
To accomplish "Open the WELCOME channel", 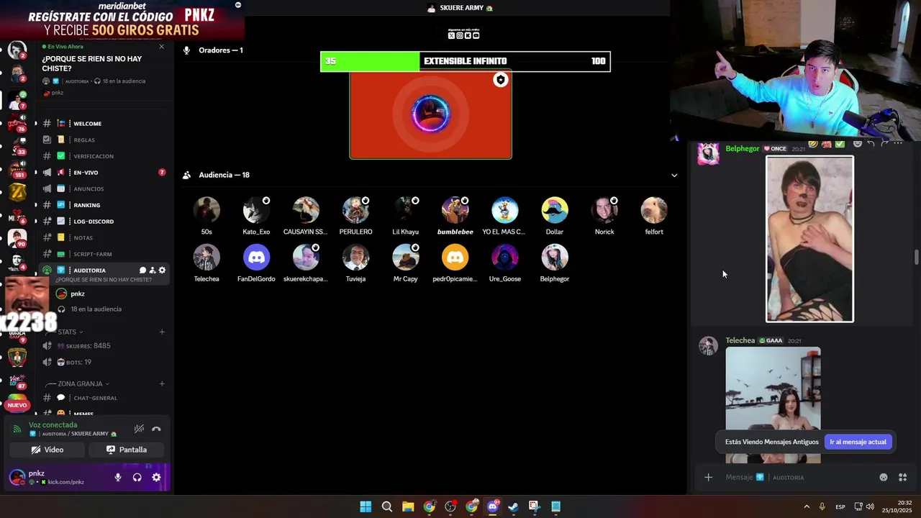I will pyautogui.click(x=103, y=124).
